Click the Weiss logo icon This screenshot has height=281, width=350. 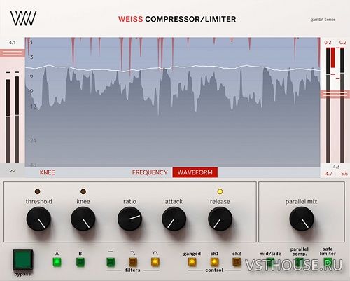(x=23, y=18)
